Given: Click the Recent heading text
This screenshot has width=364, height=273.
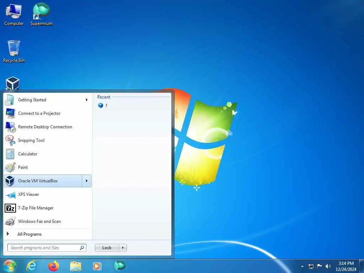Looking at the screenshot, I should point(104,97).
